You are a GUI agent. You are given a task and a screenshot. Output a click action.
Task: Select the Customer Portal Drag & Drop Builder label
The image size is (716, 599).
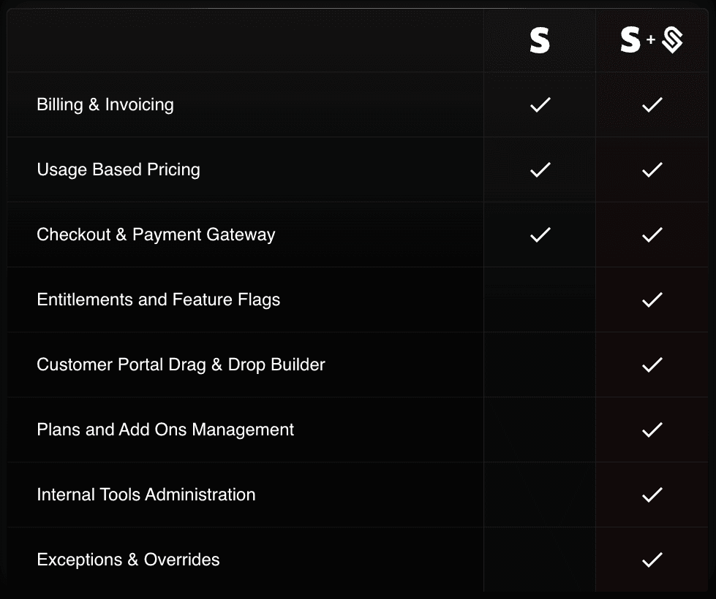click(181, 365)
